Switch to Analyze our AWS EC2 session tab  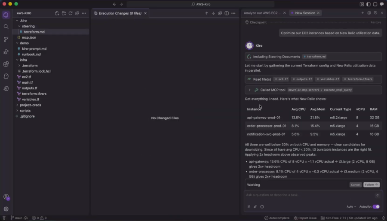(262, 13)
